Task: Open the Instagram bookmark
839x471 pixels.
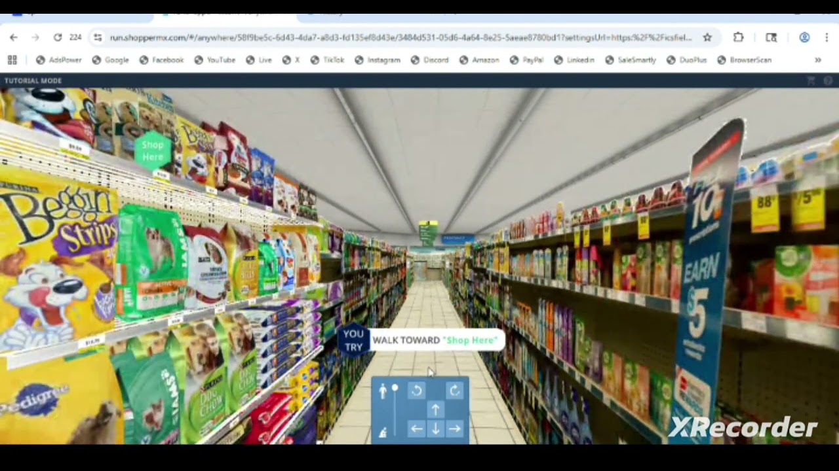Action: coord(378,60)
